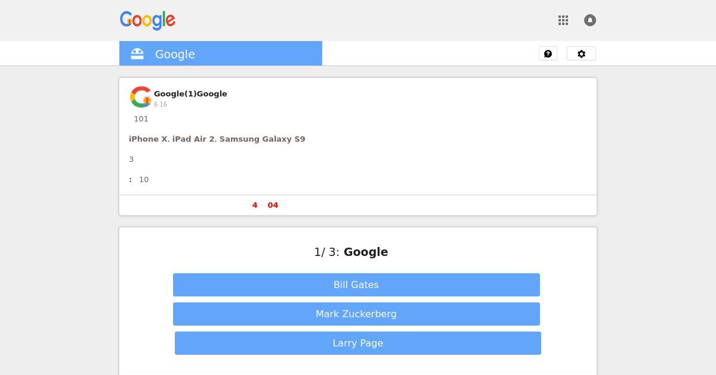Click the iPad Air 2 text
The height and width of the screenshot is (375, 716).
[x=193, y=139]
